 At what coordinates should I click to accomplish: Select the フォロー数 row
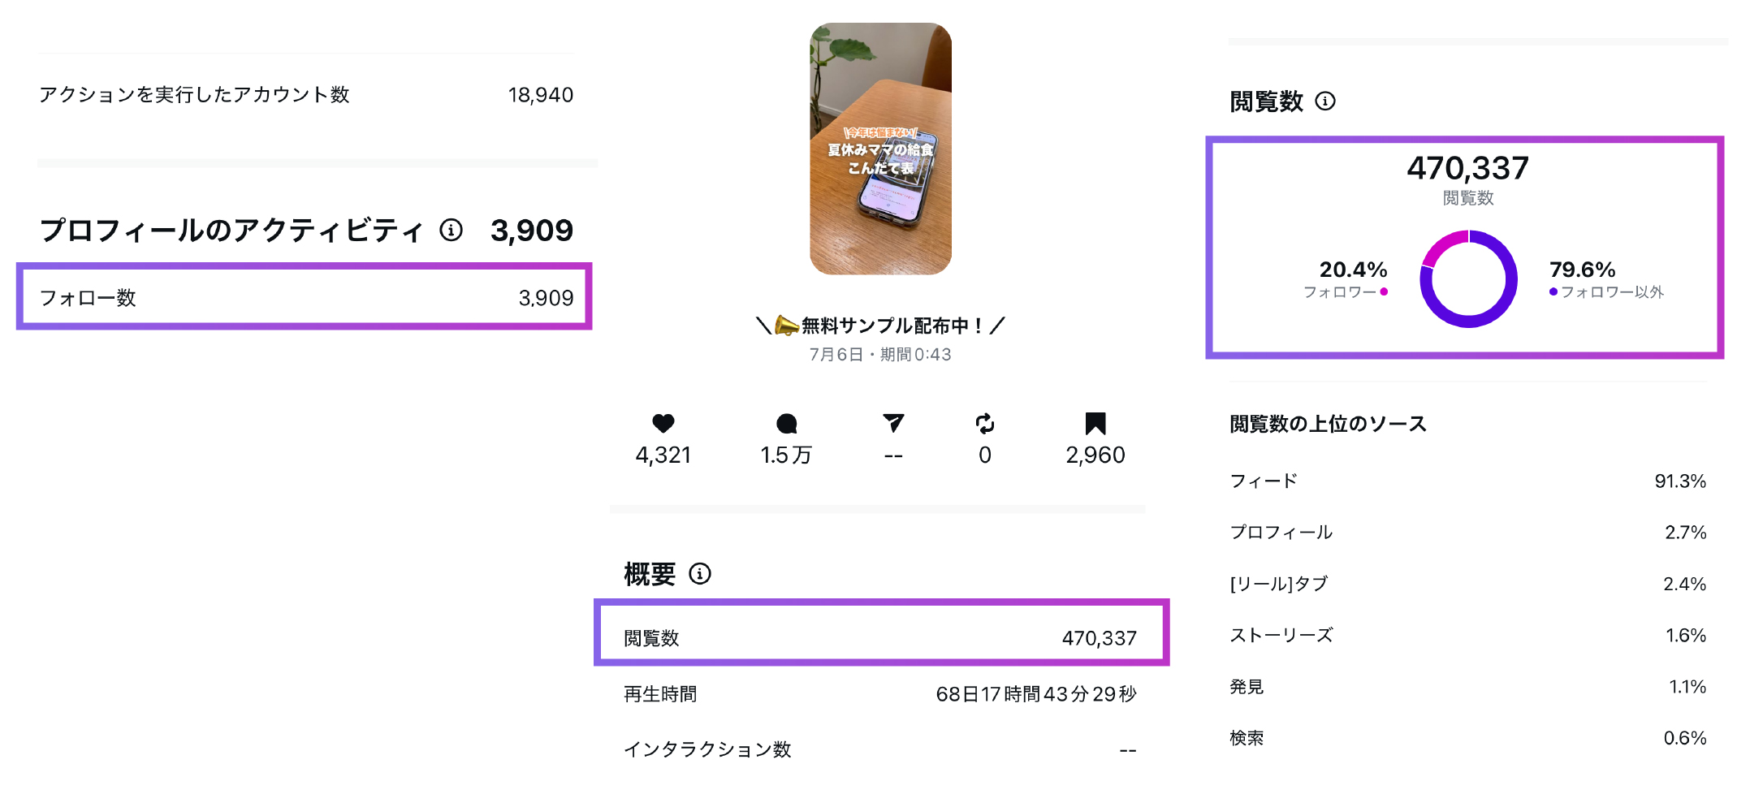(305, 297)
